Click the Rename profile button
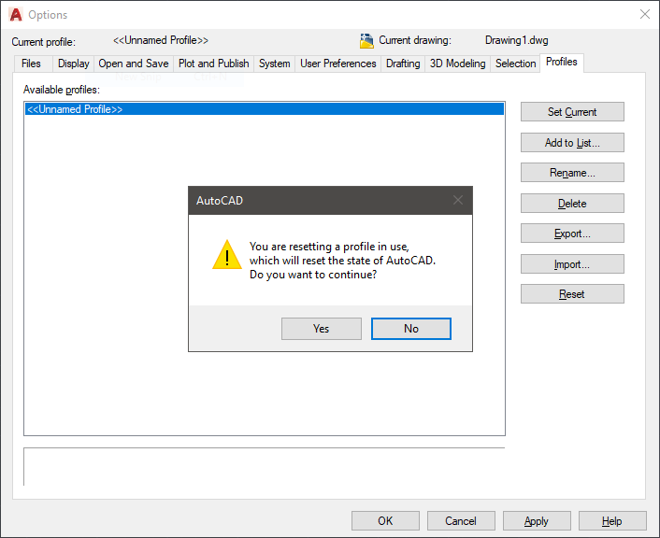This screenshot has width=660, height=538. coord(572,173)
